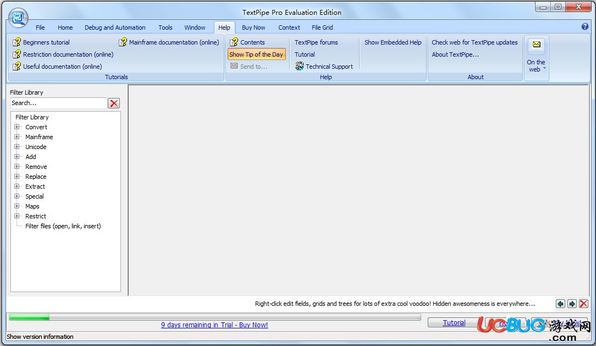Open the On the web dropdown
This screenshot has width=596, height=346.
click(x=536, y=58)
